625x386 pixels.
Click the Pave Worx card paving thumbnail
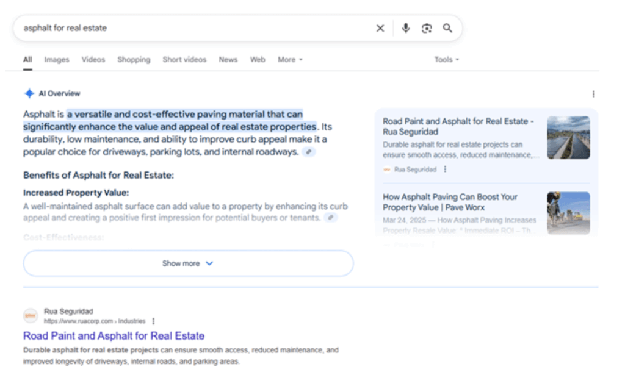pos(568,213)
